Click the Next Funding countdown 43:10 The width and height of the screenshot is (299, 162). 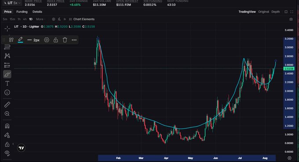coord(171,5)
